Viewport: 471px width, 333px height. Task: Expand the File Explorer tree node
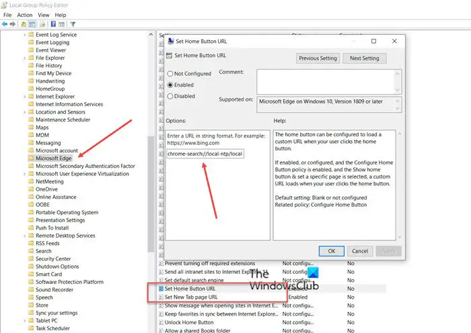25,58
